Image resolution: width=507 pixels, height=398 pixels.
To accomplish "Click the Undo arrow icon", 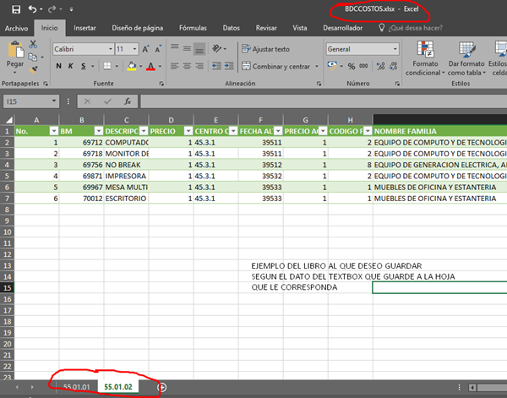I will 30,9.
